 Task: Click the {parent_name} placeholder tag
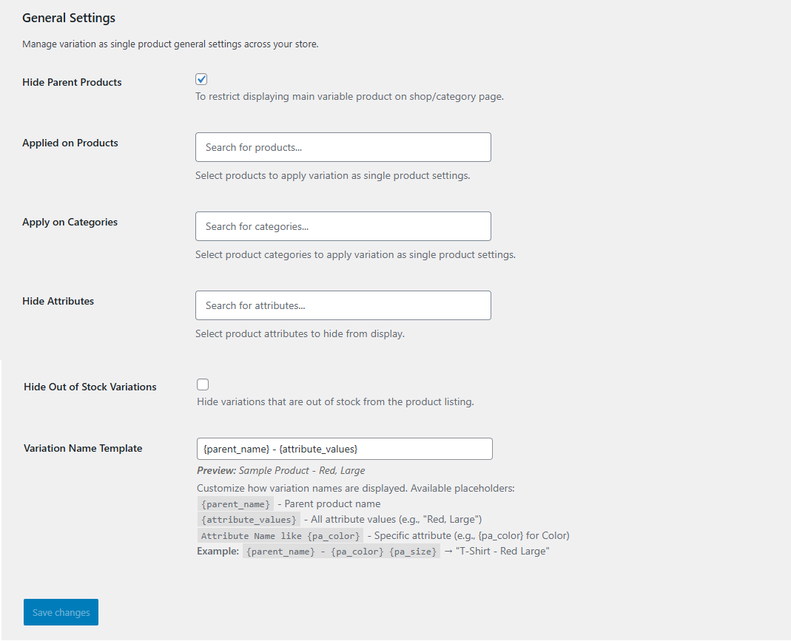pyautogui.click(x=235, y=503)
